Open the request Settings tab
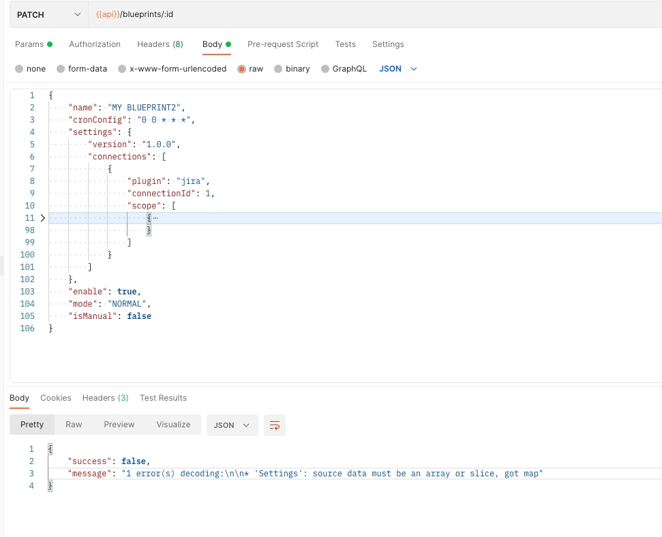 (x=388, y=44)
